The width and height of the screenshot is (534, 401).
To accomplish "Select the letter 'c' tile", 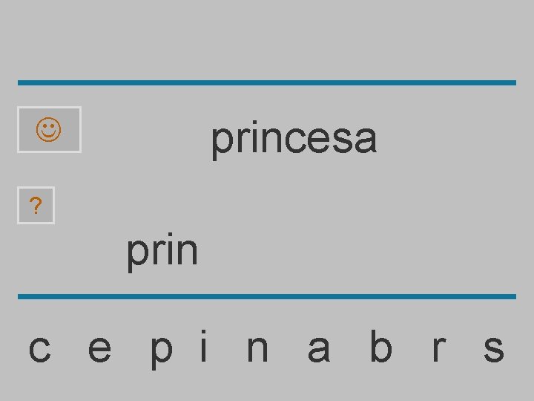I will point(40,349).
